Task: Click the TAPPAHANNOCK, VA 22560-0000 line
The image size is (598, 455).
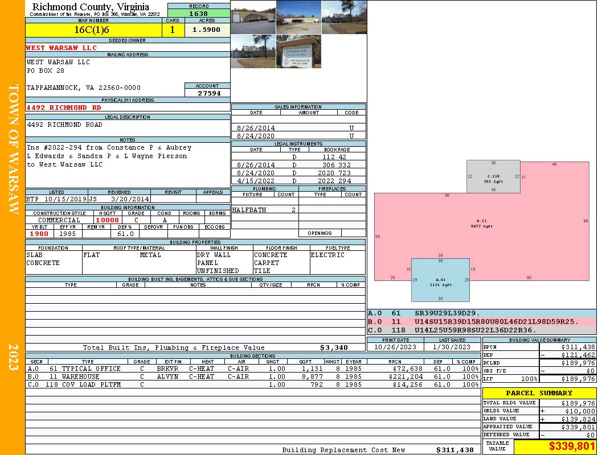Action: coord(84,88)
